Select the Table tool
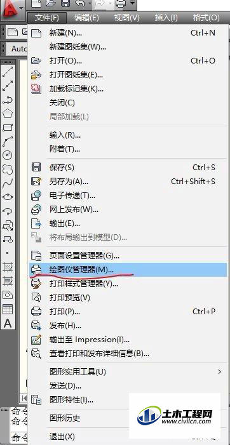 click(x=8, y=309)
